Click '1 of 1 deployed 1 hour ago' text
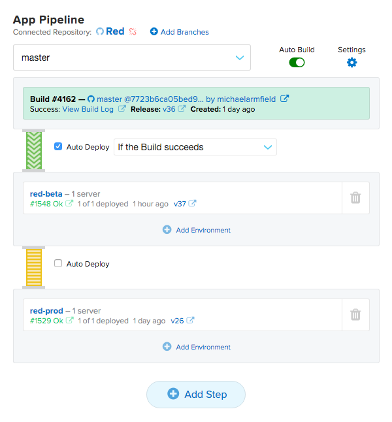Image resolution: width=392 pixels, height=422 pixels. point(123,204)
